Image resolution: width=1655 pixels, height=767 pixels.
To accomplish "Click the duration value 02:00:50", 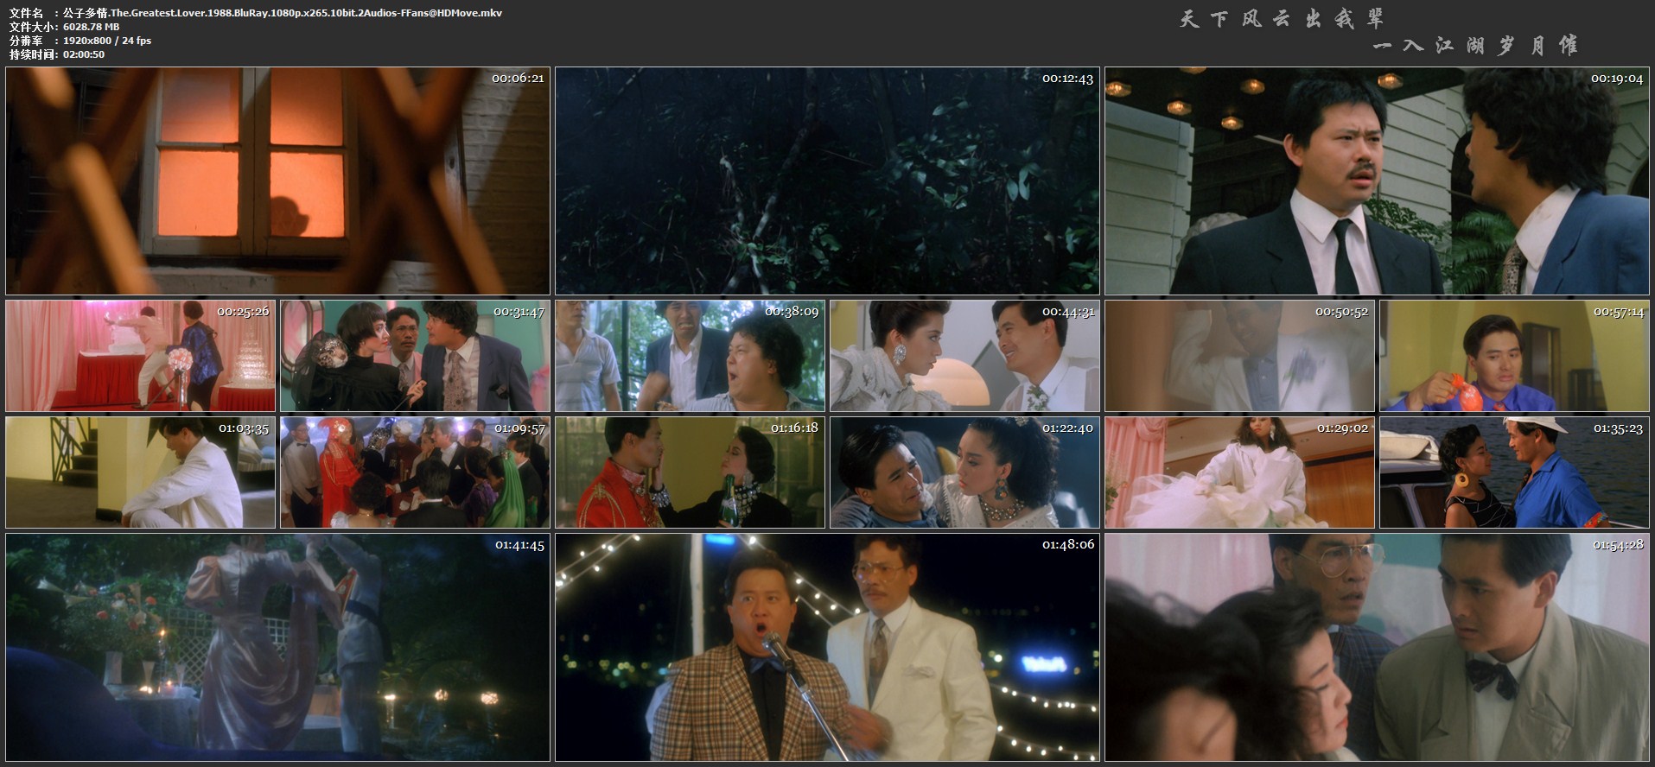I will pyautogui.click(x=84, y=54).
